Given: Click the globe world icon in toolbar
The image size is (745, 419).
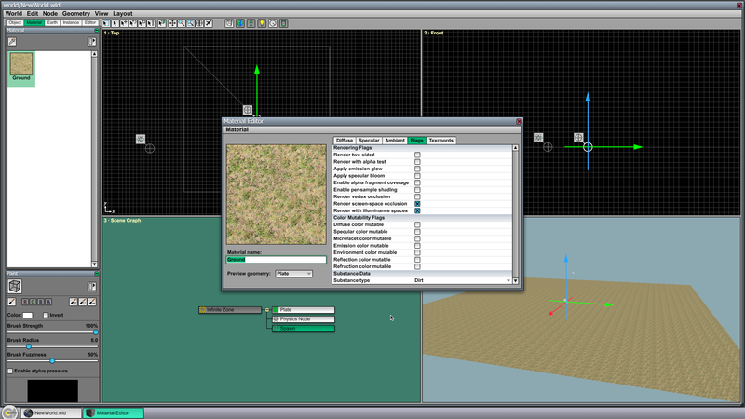Looking at the screenshot, I should (240, 23).
